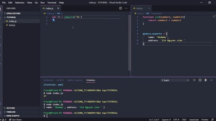Click "name: 'Nodemy'" line in tool.js

[158, 37]
